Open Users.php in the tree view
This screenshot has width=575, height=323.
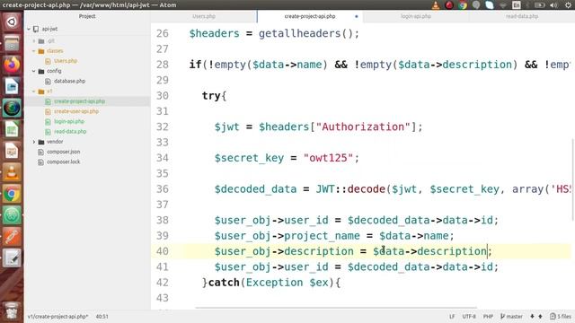[x=66, y=61]
